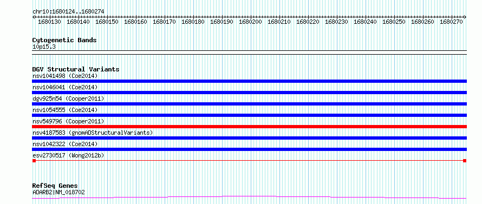Screen dimensions: 482x204
Task: Open the RefSeq Genes track title
Action: pos(55,186)
